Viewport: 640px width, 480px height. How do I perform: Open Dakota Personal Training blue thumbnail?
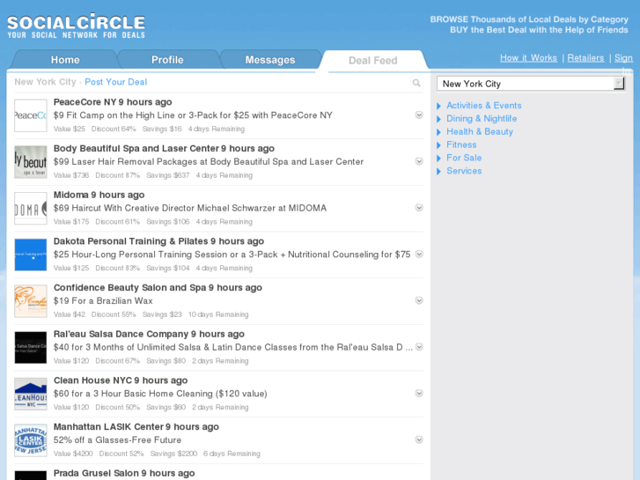(31, 255)
